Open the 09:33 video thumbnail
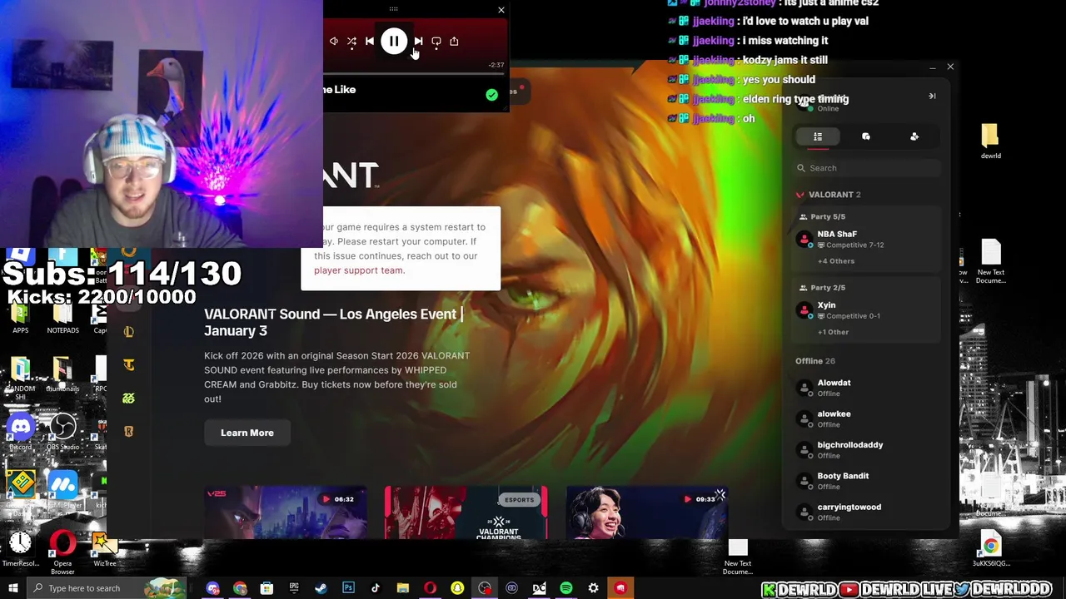This screenshot has width=1066, height=599. tap(647, 513)
